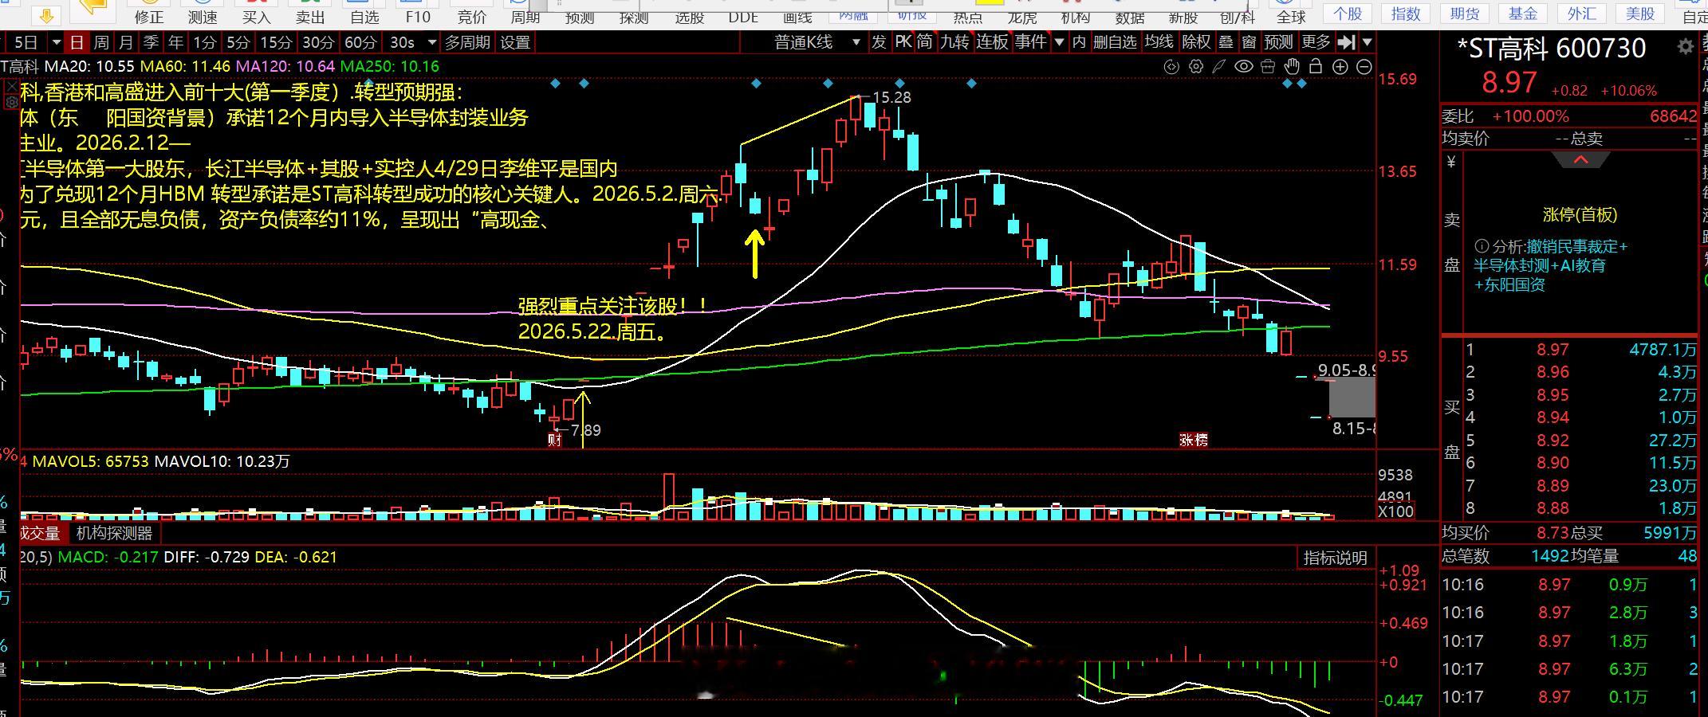Switch to the 年 yearly period
The image size is (1708, 717).
coord(175,42)
